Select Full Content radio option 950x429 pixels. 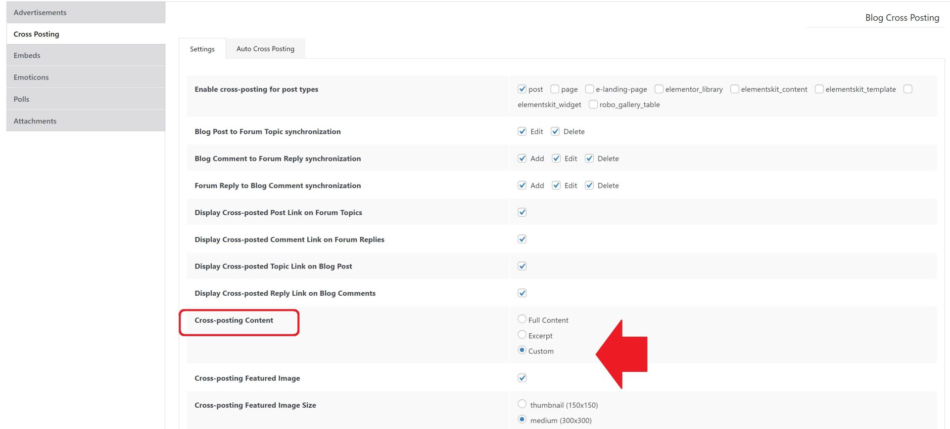tap(522, 319)
